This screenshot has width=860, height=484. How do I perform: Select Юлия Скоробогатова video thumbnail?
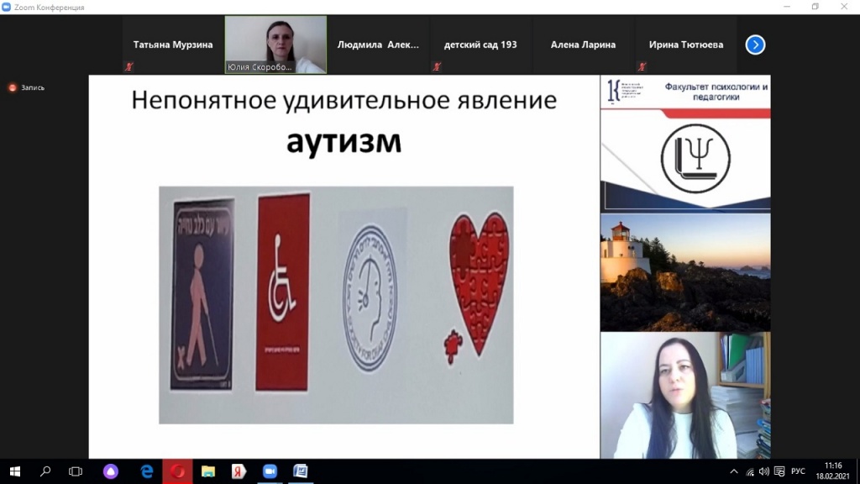click(275, 45)
